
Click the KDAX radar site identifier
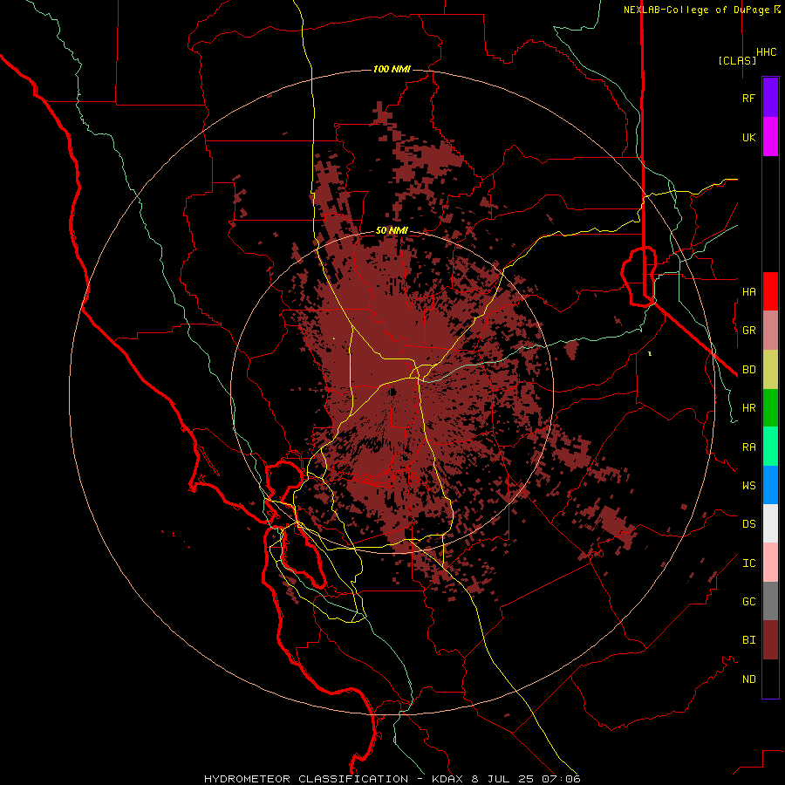pyautogui.click(x=448, y=779)
